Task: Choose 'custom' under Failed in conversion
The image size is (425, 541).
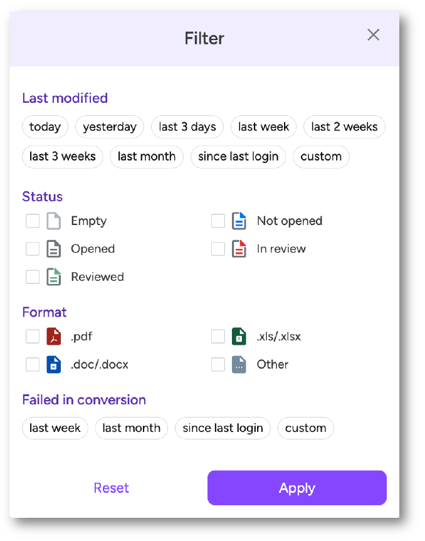Action: point(305,428)
